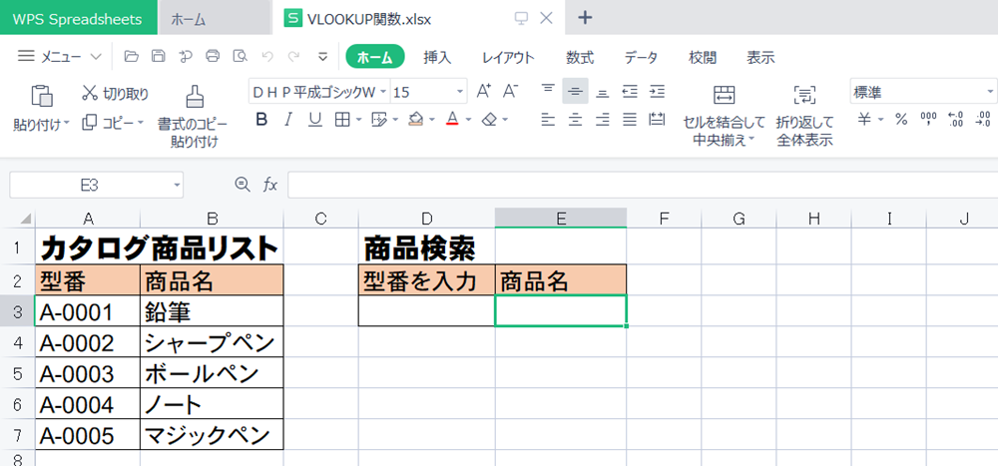The image size is (998, 466).
Task: Toggle the highlighted middle vertical alignment
Action: pyautogui.click(x=576, y=91)
